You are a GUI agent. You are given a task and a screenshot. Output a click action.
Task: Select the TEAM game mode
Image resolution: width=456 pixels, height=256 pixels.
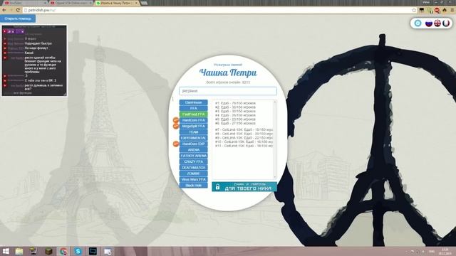[193, 132]
